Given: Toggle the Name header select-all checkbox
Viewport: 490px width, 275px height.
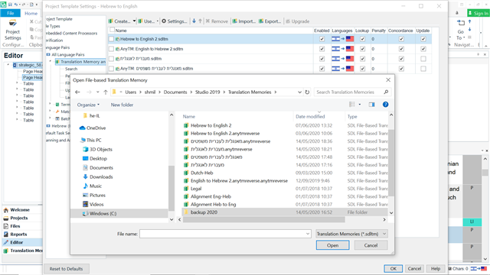Looking at the screenshot, I should click(x=112, y=30).
